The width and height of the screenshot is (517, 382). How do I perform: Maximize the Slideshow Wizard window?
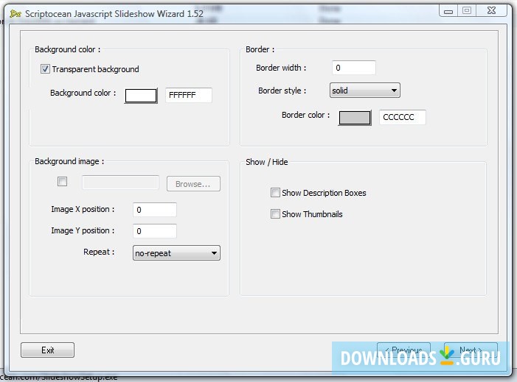pyautogui.click(x=467, y=10)
